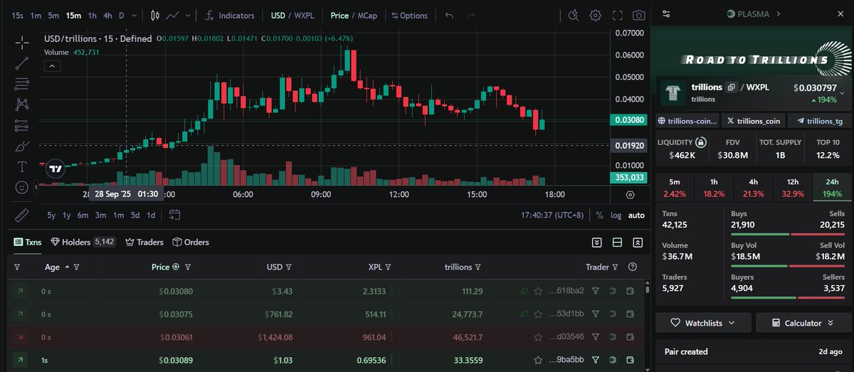Take a chart snapshot with camera icon
Image resolution: width=854 pixels, height=372 pixels.
point(639,15)
